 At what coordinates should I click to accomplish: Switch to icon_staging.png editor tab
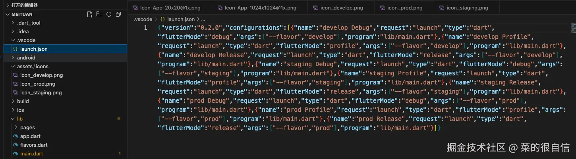pos(467,8)
